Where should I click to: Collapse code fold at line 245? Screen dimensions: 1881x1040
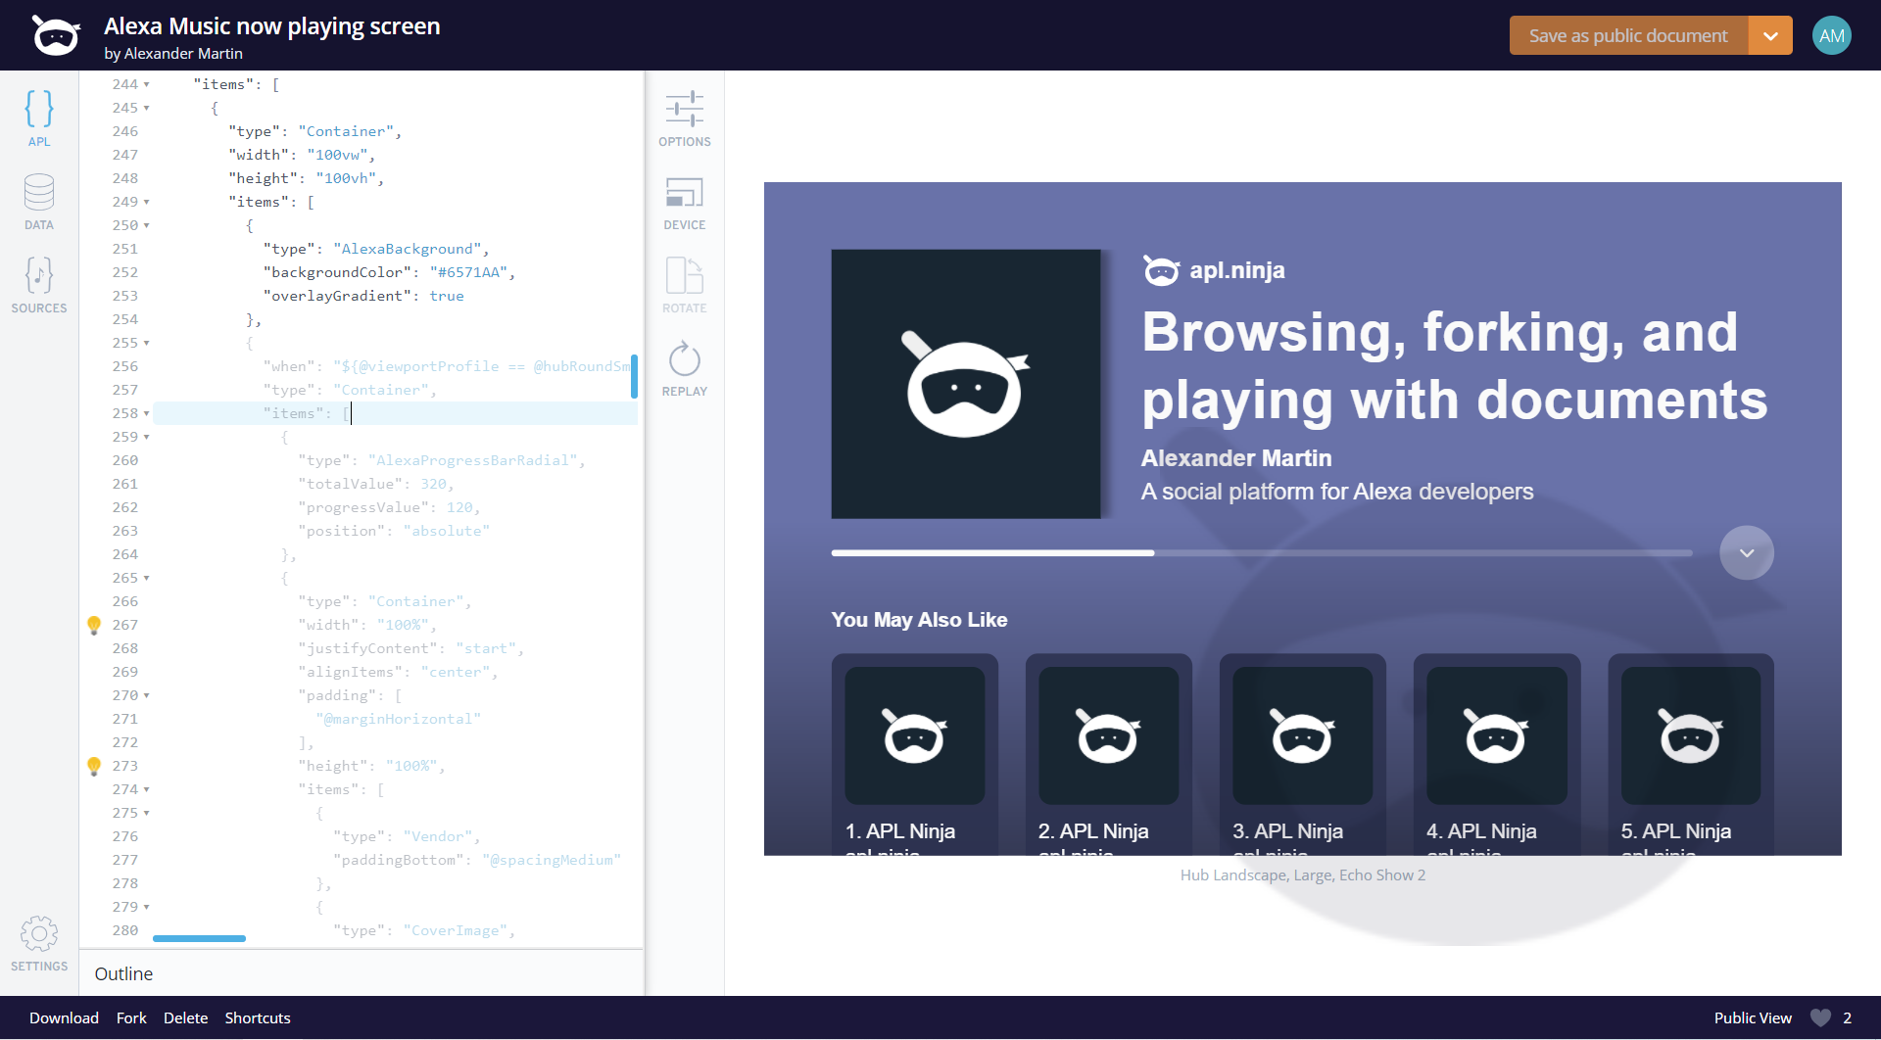tap(147, 108)
